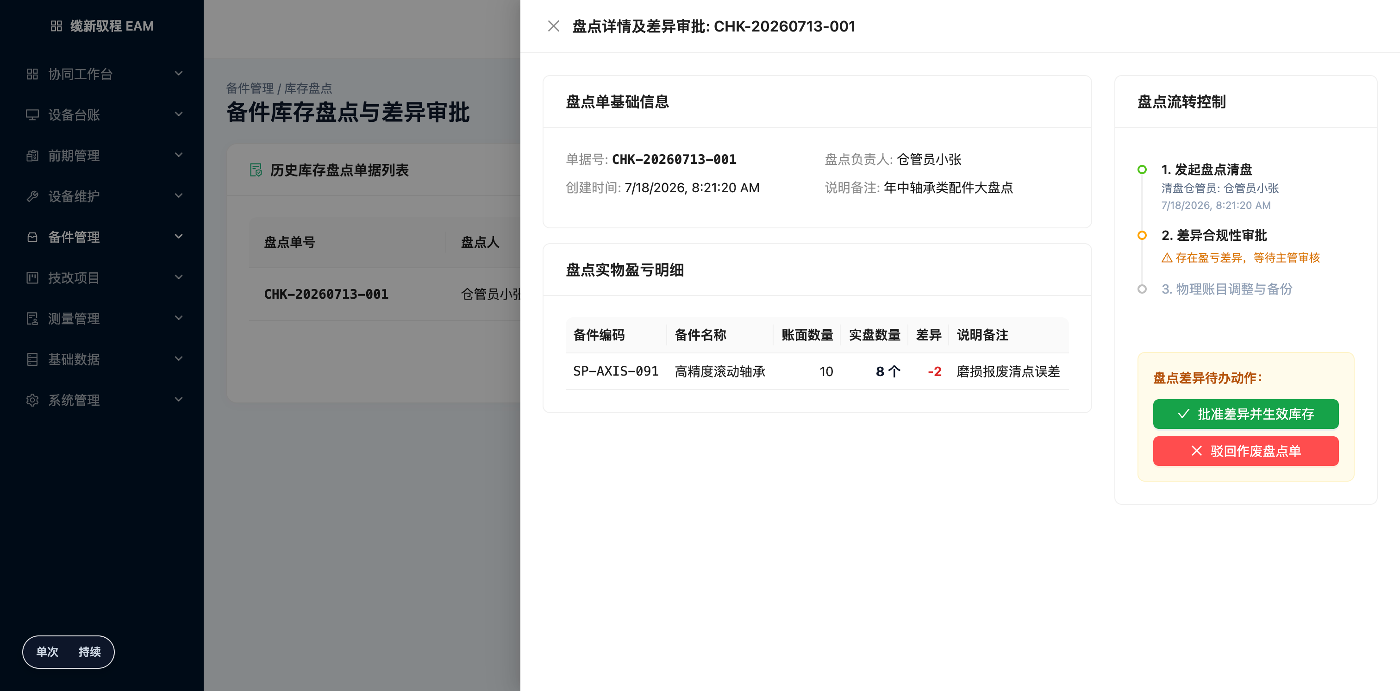Open the 前期管理 menu
1400x691 pixels.
coord(102,156)
